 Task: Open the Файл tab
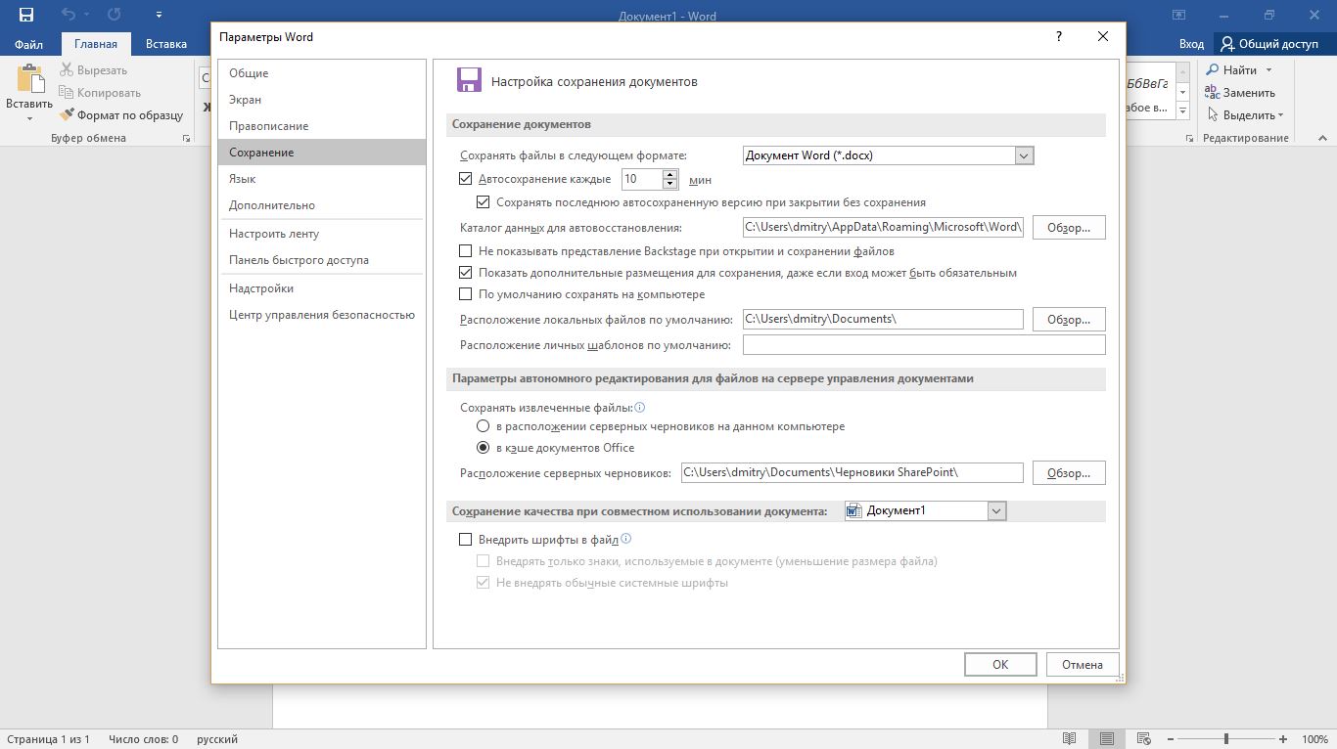pyautogui.click(x=28, y=44)
